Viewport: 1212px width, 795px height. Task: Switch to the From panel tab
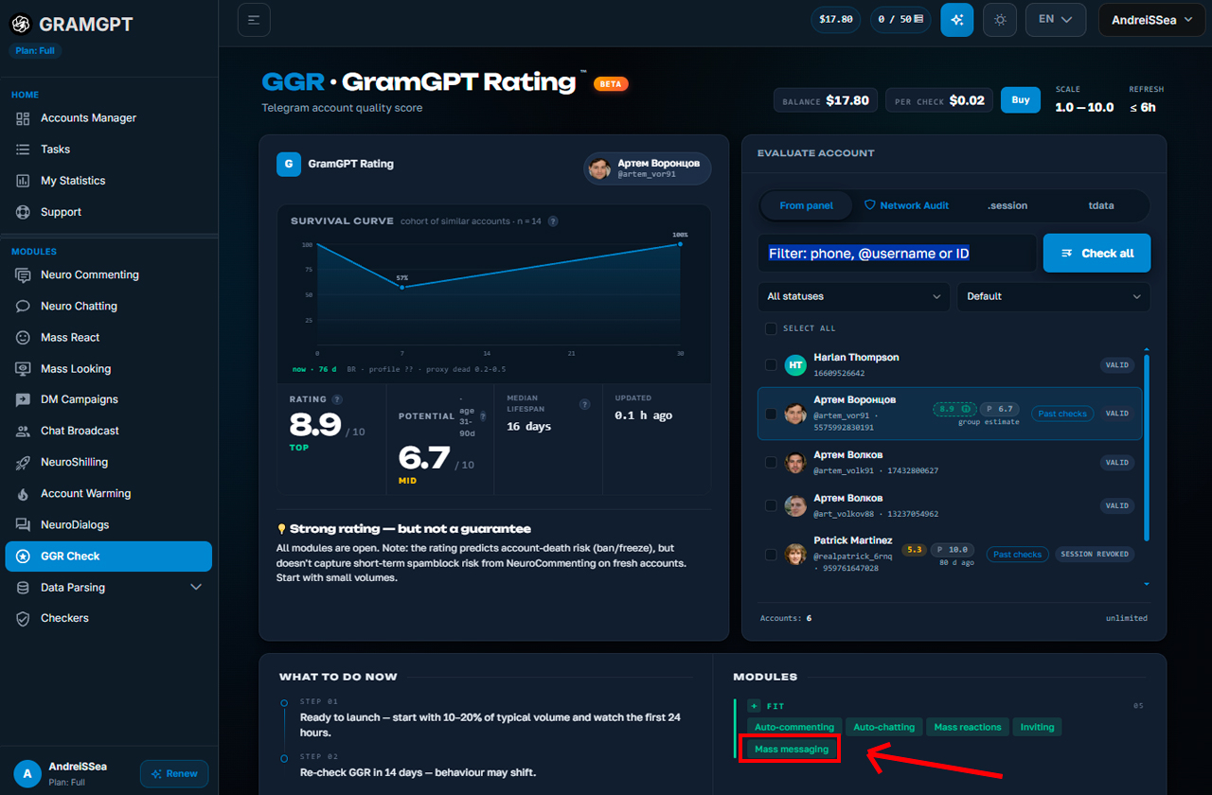[x=807, y=205]
